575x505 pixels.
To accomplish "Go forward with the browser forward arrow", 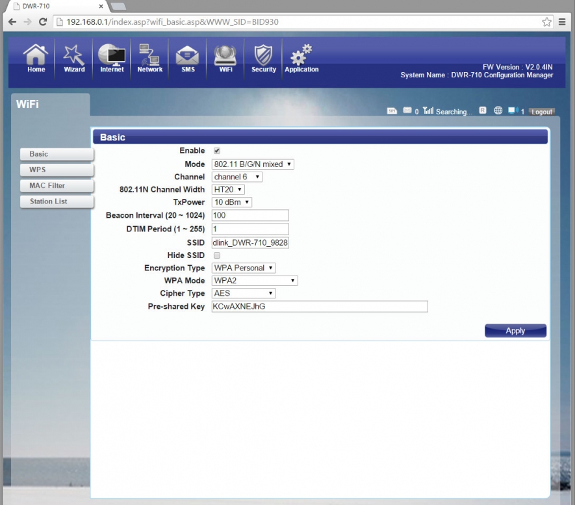I will (x=27, y=22).
